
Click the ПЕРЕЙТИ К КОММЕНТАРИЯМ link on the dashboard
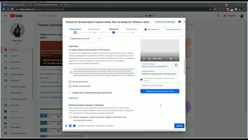pyautogui.click(x=51, y=97)
